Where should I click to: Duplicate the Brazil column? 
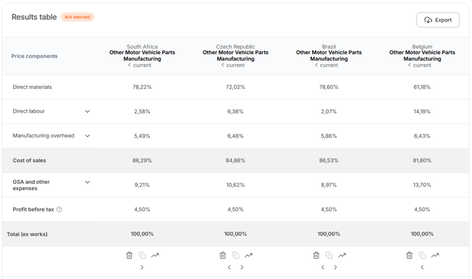pos(329,255)
